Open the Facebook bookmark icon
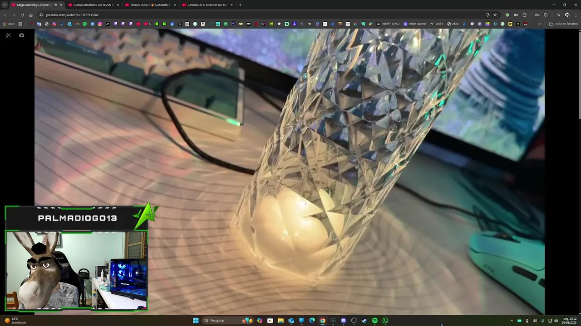 (x=172, y=24)
